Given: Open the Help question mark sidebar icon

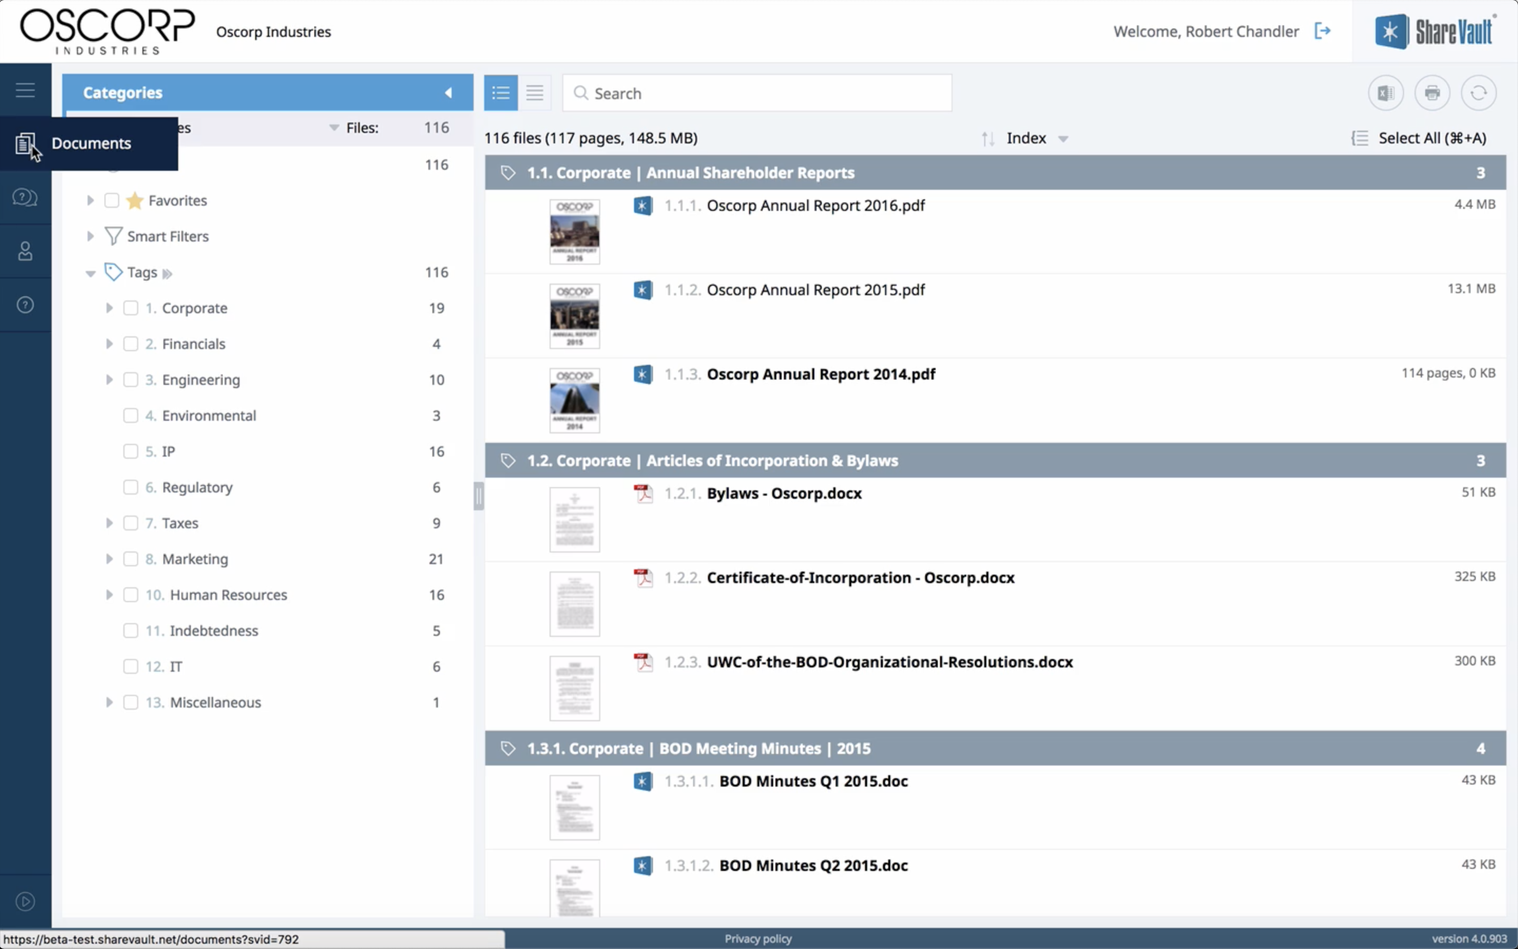Looking at the screenshot, I should click(x=25, y=305).
